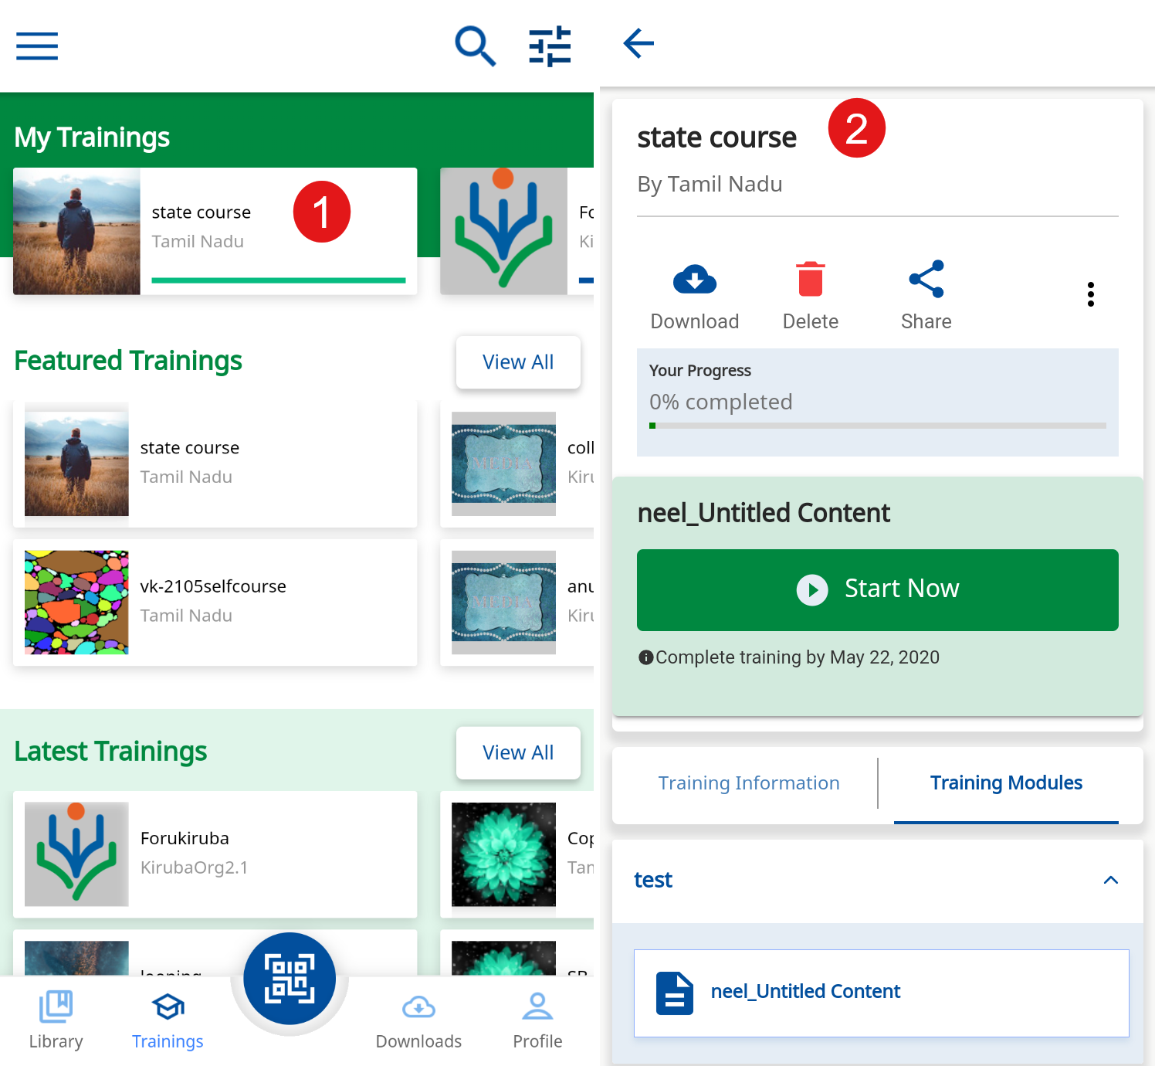Image resolution: width=1155 pixels, height=1066 pixels.
Task: Tap the search magnifier icon
Action: (474, 46)
